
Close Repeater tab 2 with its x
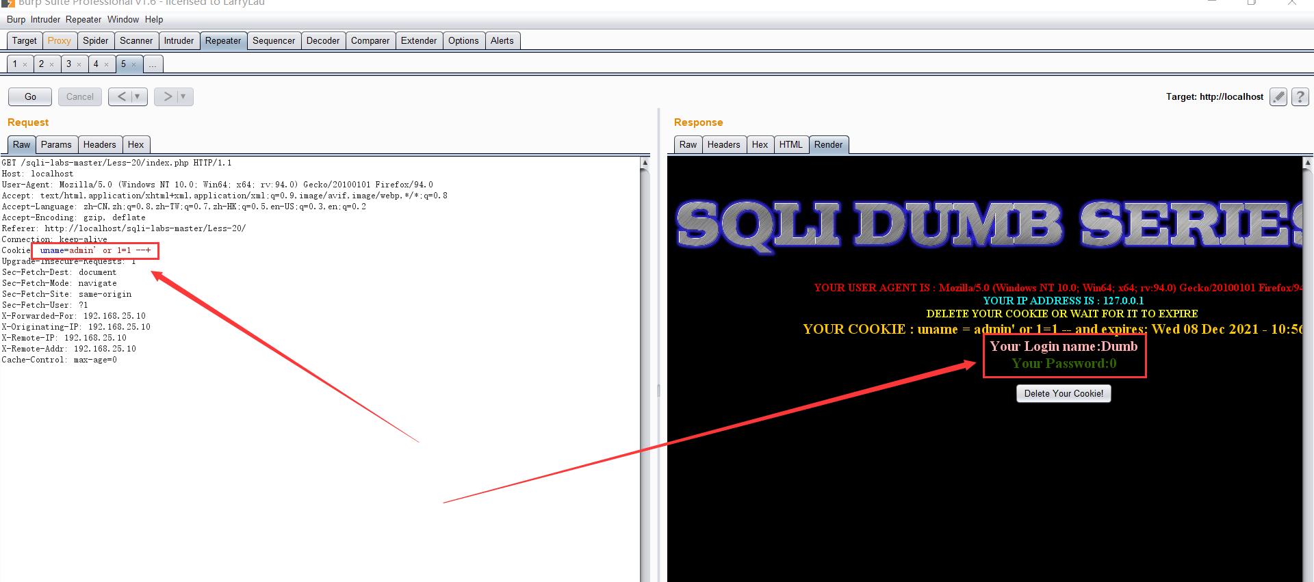click(x=51, y=65)
